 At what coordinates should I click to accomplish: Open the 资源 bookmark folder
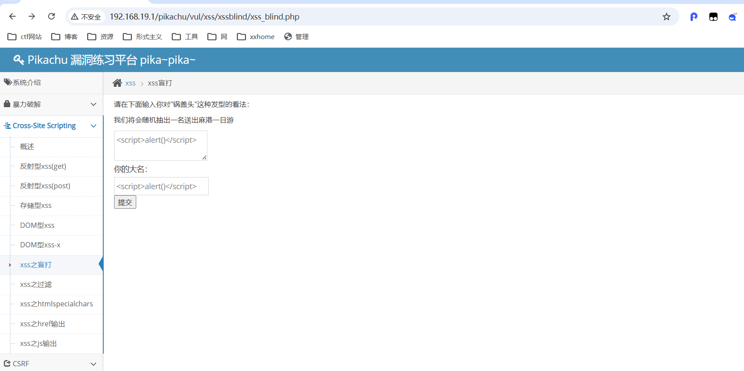[100, 37]
